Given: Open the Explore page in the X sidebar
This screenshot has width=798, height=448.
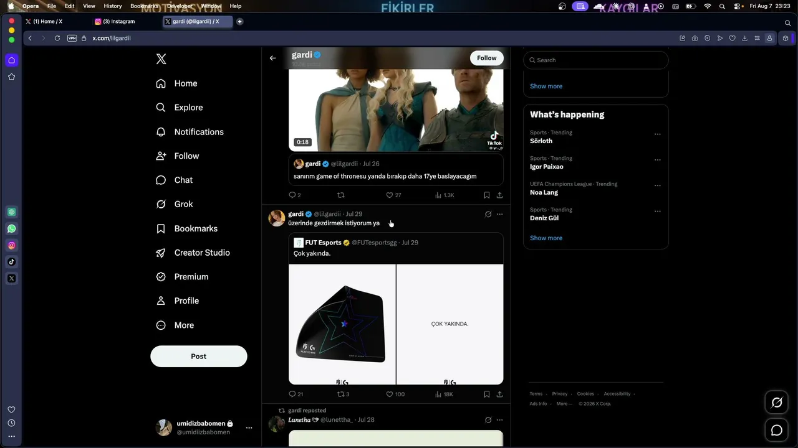Looking at the screenshot, I should [180, 108].
